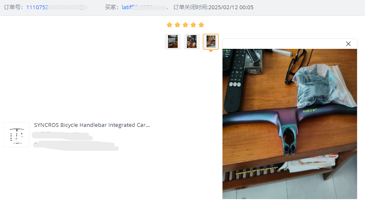Click the 订单号 label
The width and height of the screenshot is (365, 202).
point(13,8)
